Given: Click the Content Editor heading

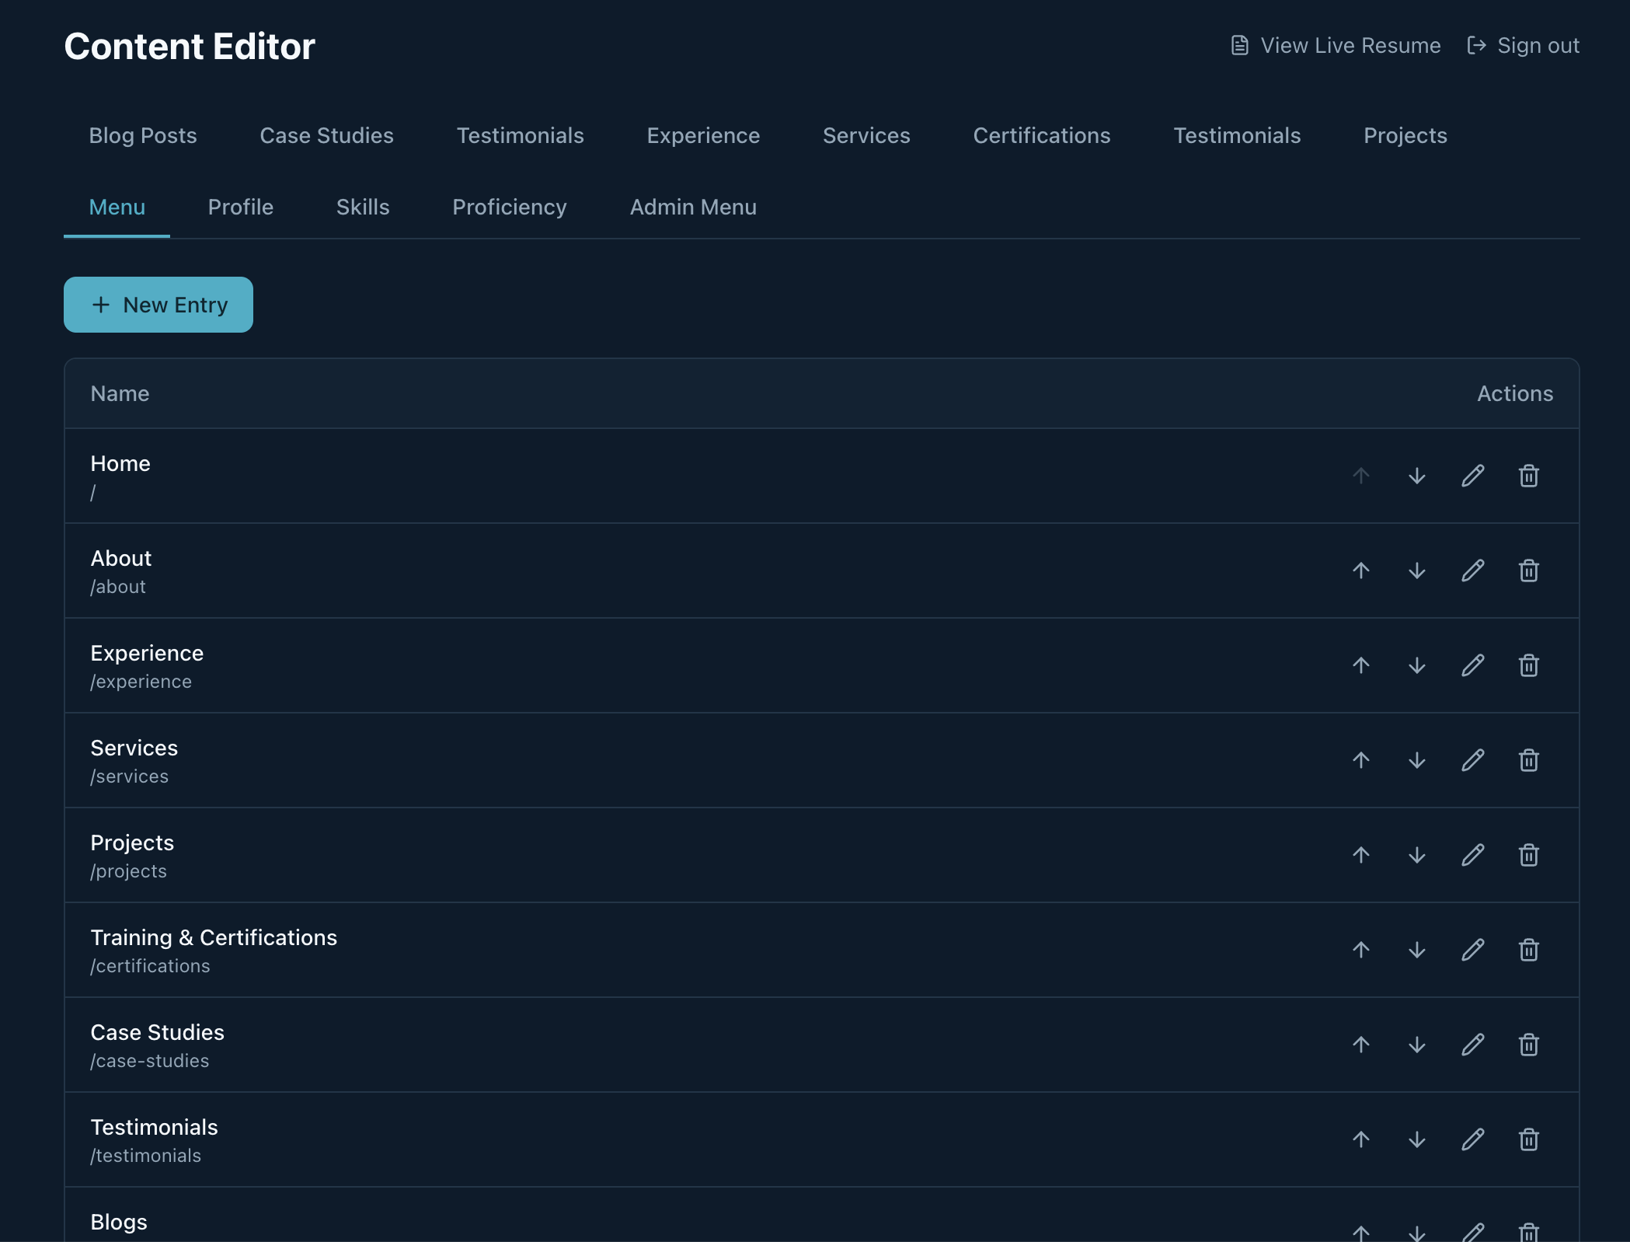Looking at the screenshot, I should [190, 47].
